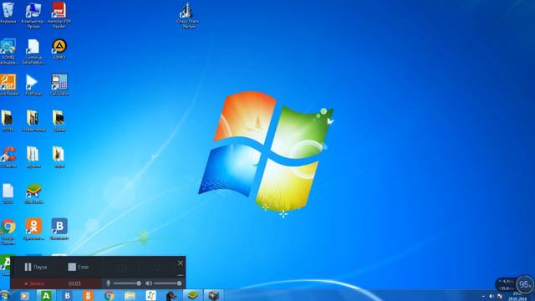Close the recorder control panel
535x301 pixels.
pos(181,263)
